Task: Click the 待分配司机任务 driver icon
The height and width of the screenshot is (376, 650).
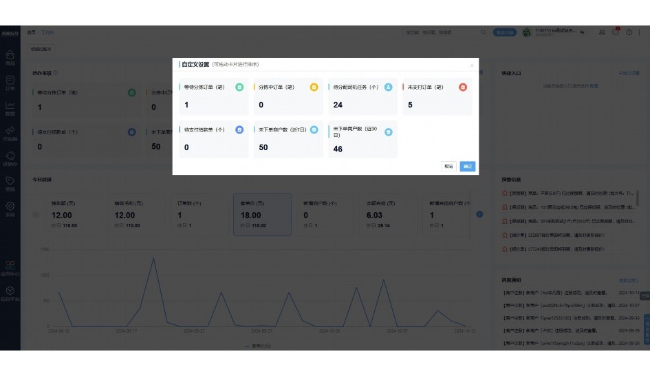Action: 388,87
